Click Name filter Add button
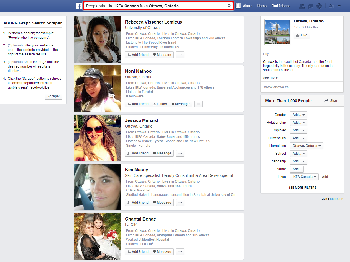The width and height of the screenshot is (350, 262). pos(297,169)
